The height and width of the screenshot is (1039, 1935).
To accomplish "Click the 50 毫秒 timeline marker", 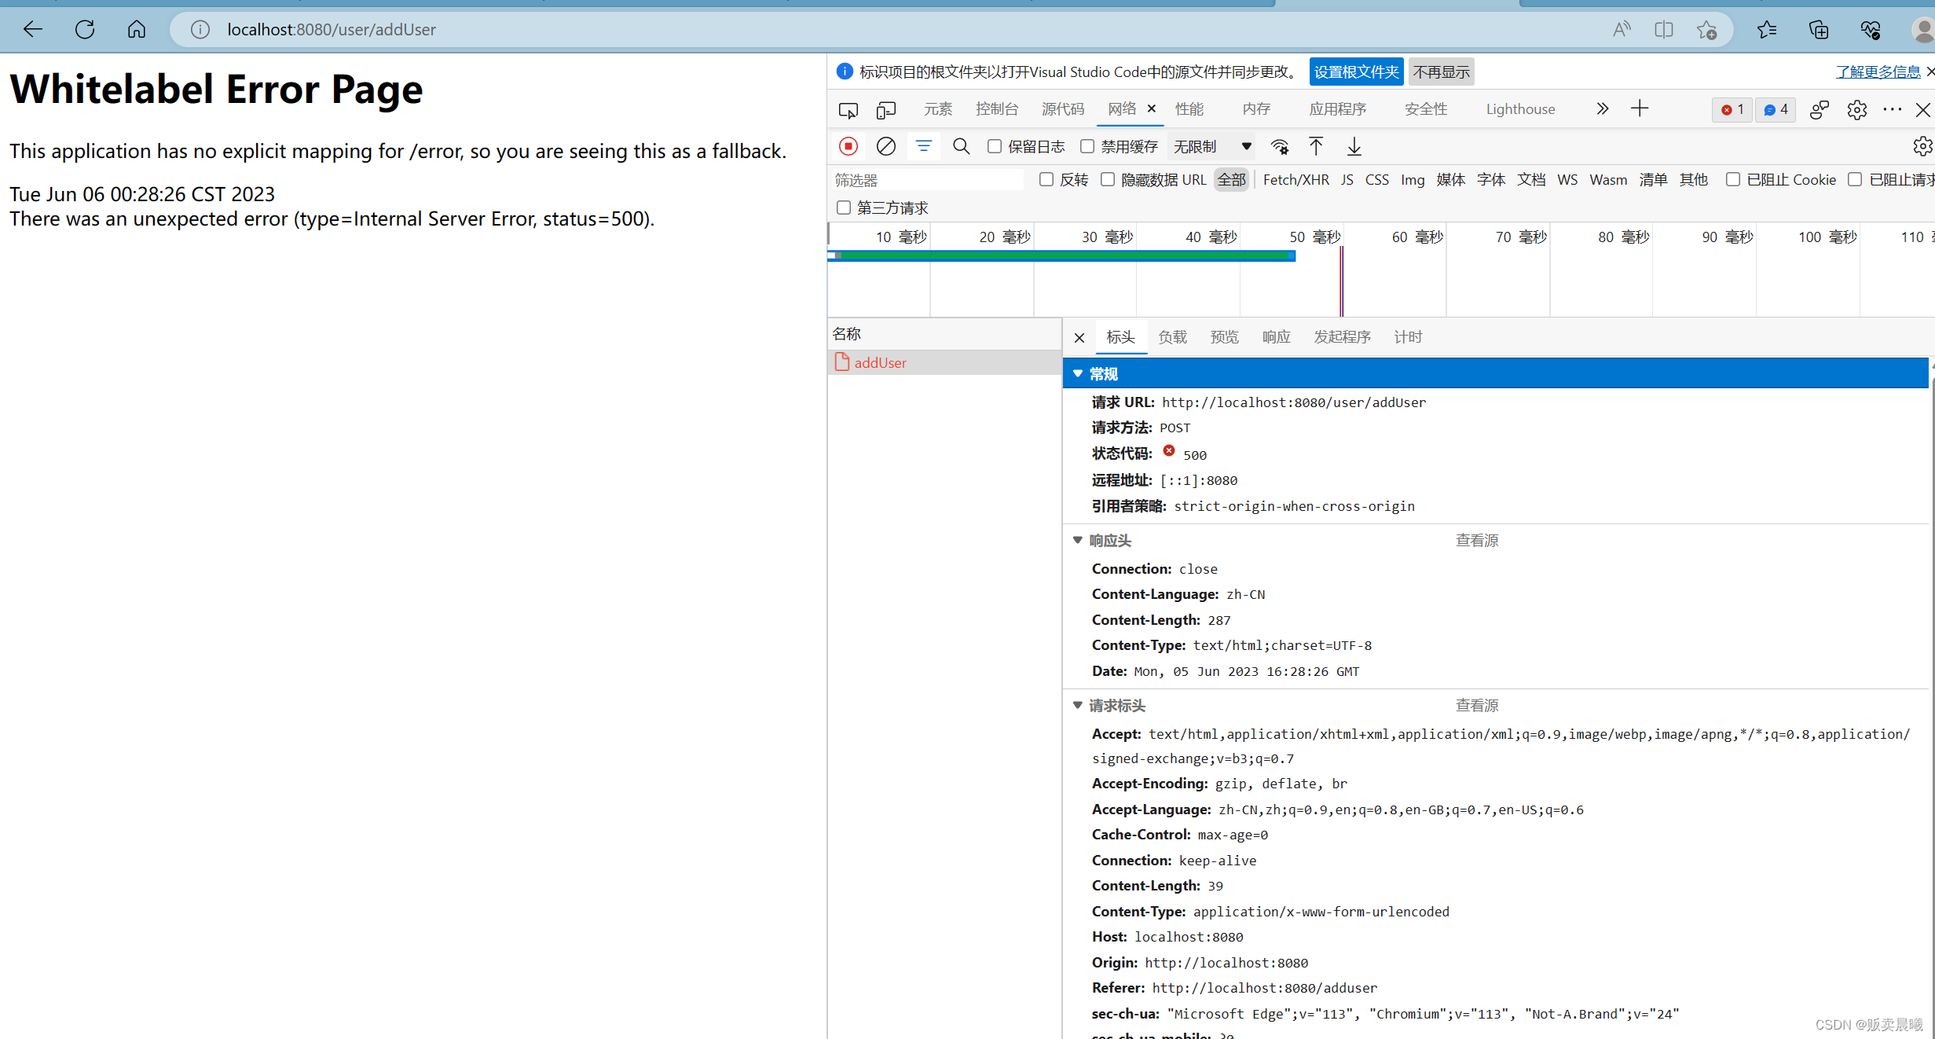I will pyautogui.click(x=1314, y=237).
